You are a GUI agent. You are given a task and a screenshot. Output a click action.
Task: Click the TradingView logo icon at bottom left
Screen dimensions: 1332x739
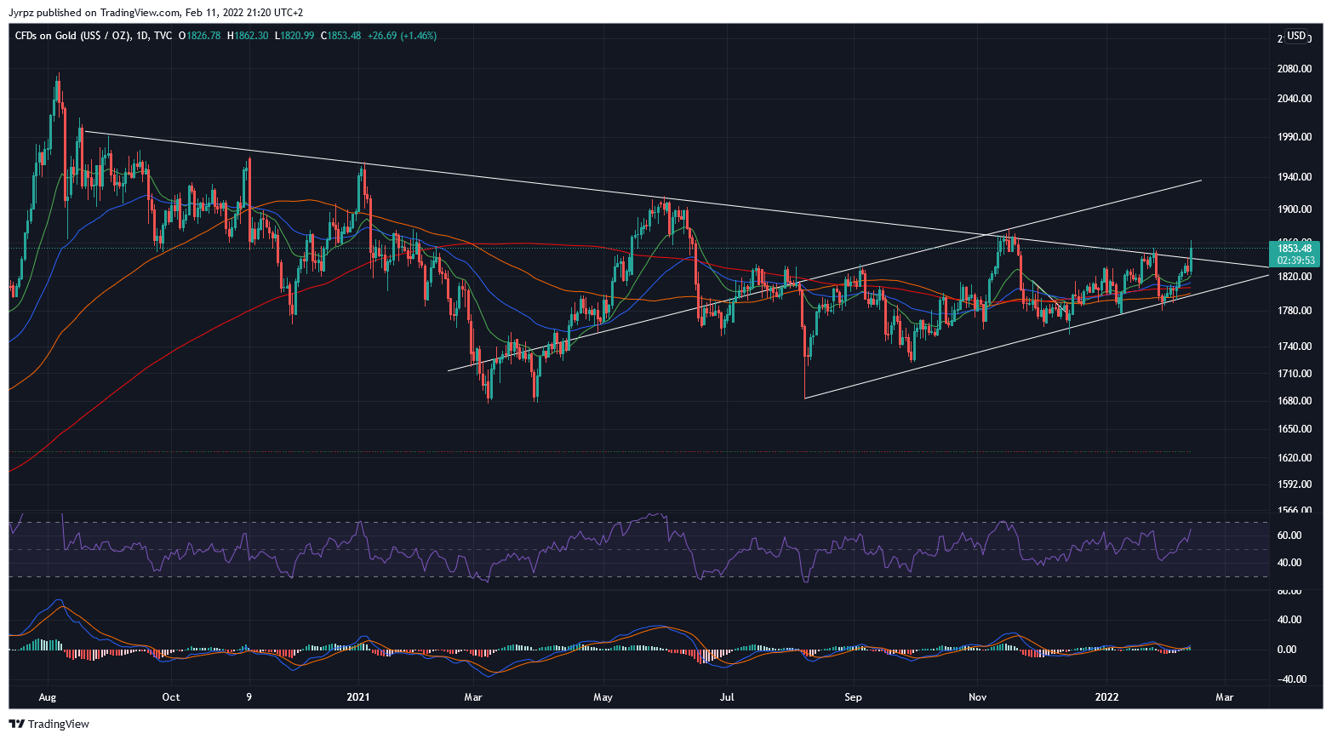[x=16, y=724]
